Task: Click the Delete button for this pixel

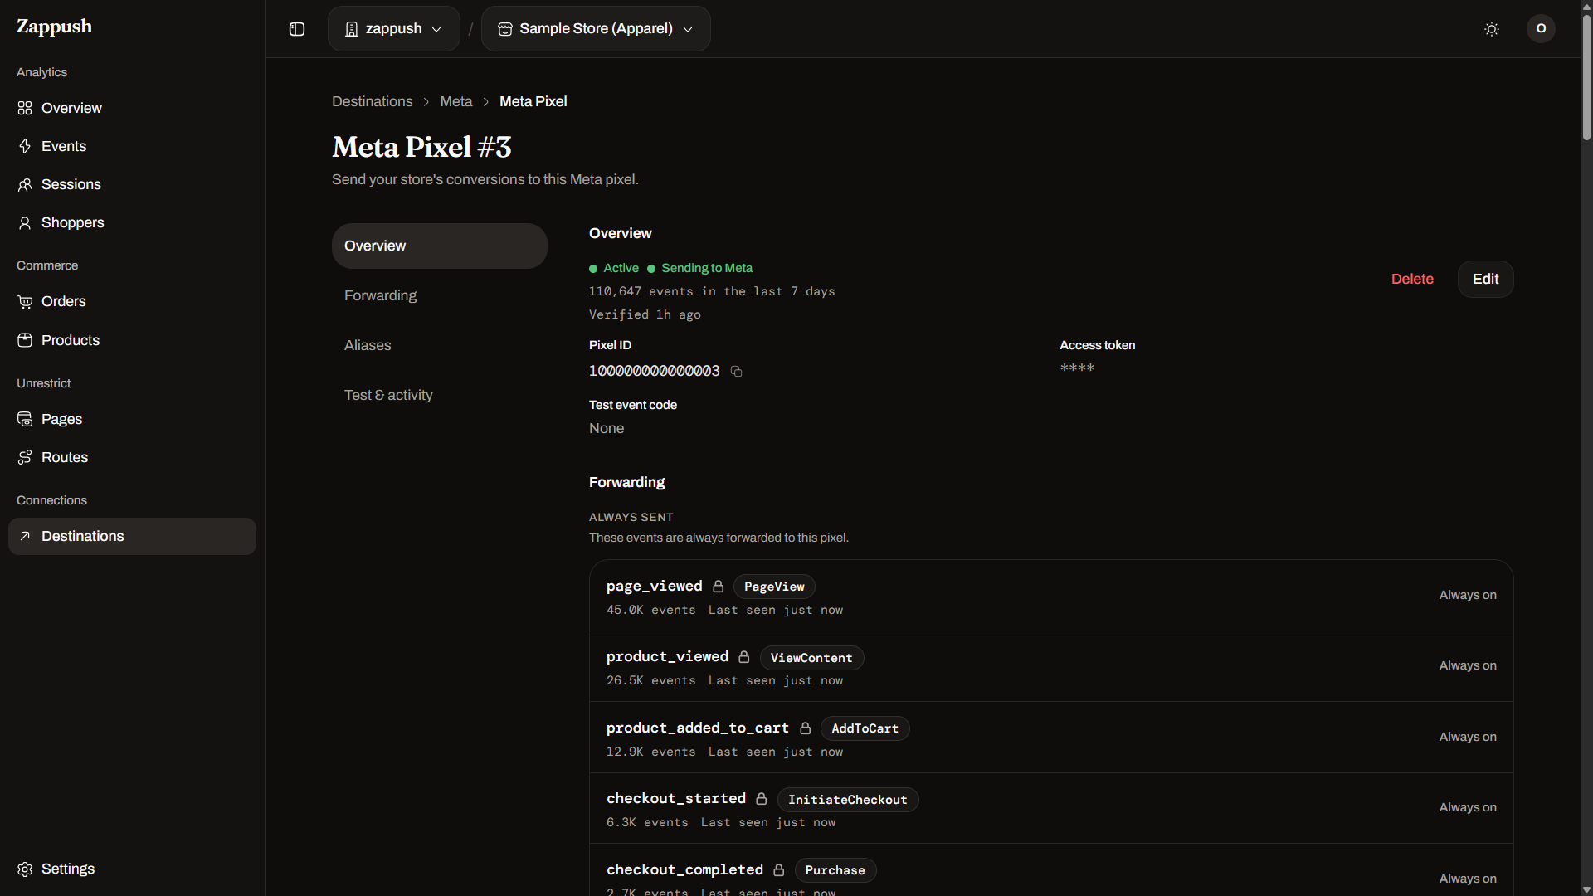Action: click(x=1412, y=280)
